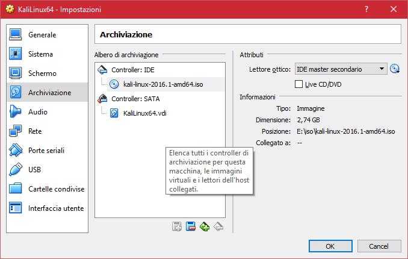Screen dimensions: 408x259
Task: Click the help question mark button
Action: tap(366, 10)
